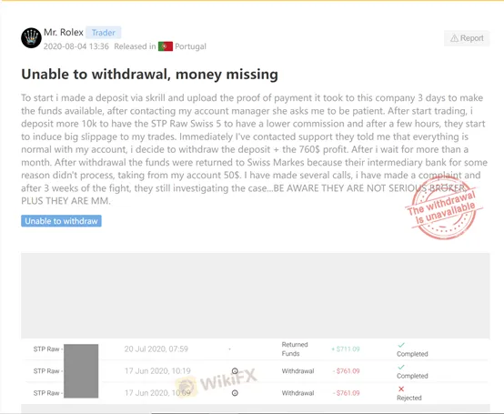504x414 pixels.
Task: Click the red withdrawal unavailable stamp
Action: [x=444, y=207]
